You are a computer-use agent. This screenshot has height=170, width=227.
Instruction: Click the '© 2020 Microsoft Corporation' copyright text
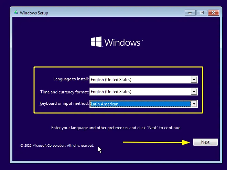[x=57, y=146]
